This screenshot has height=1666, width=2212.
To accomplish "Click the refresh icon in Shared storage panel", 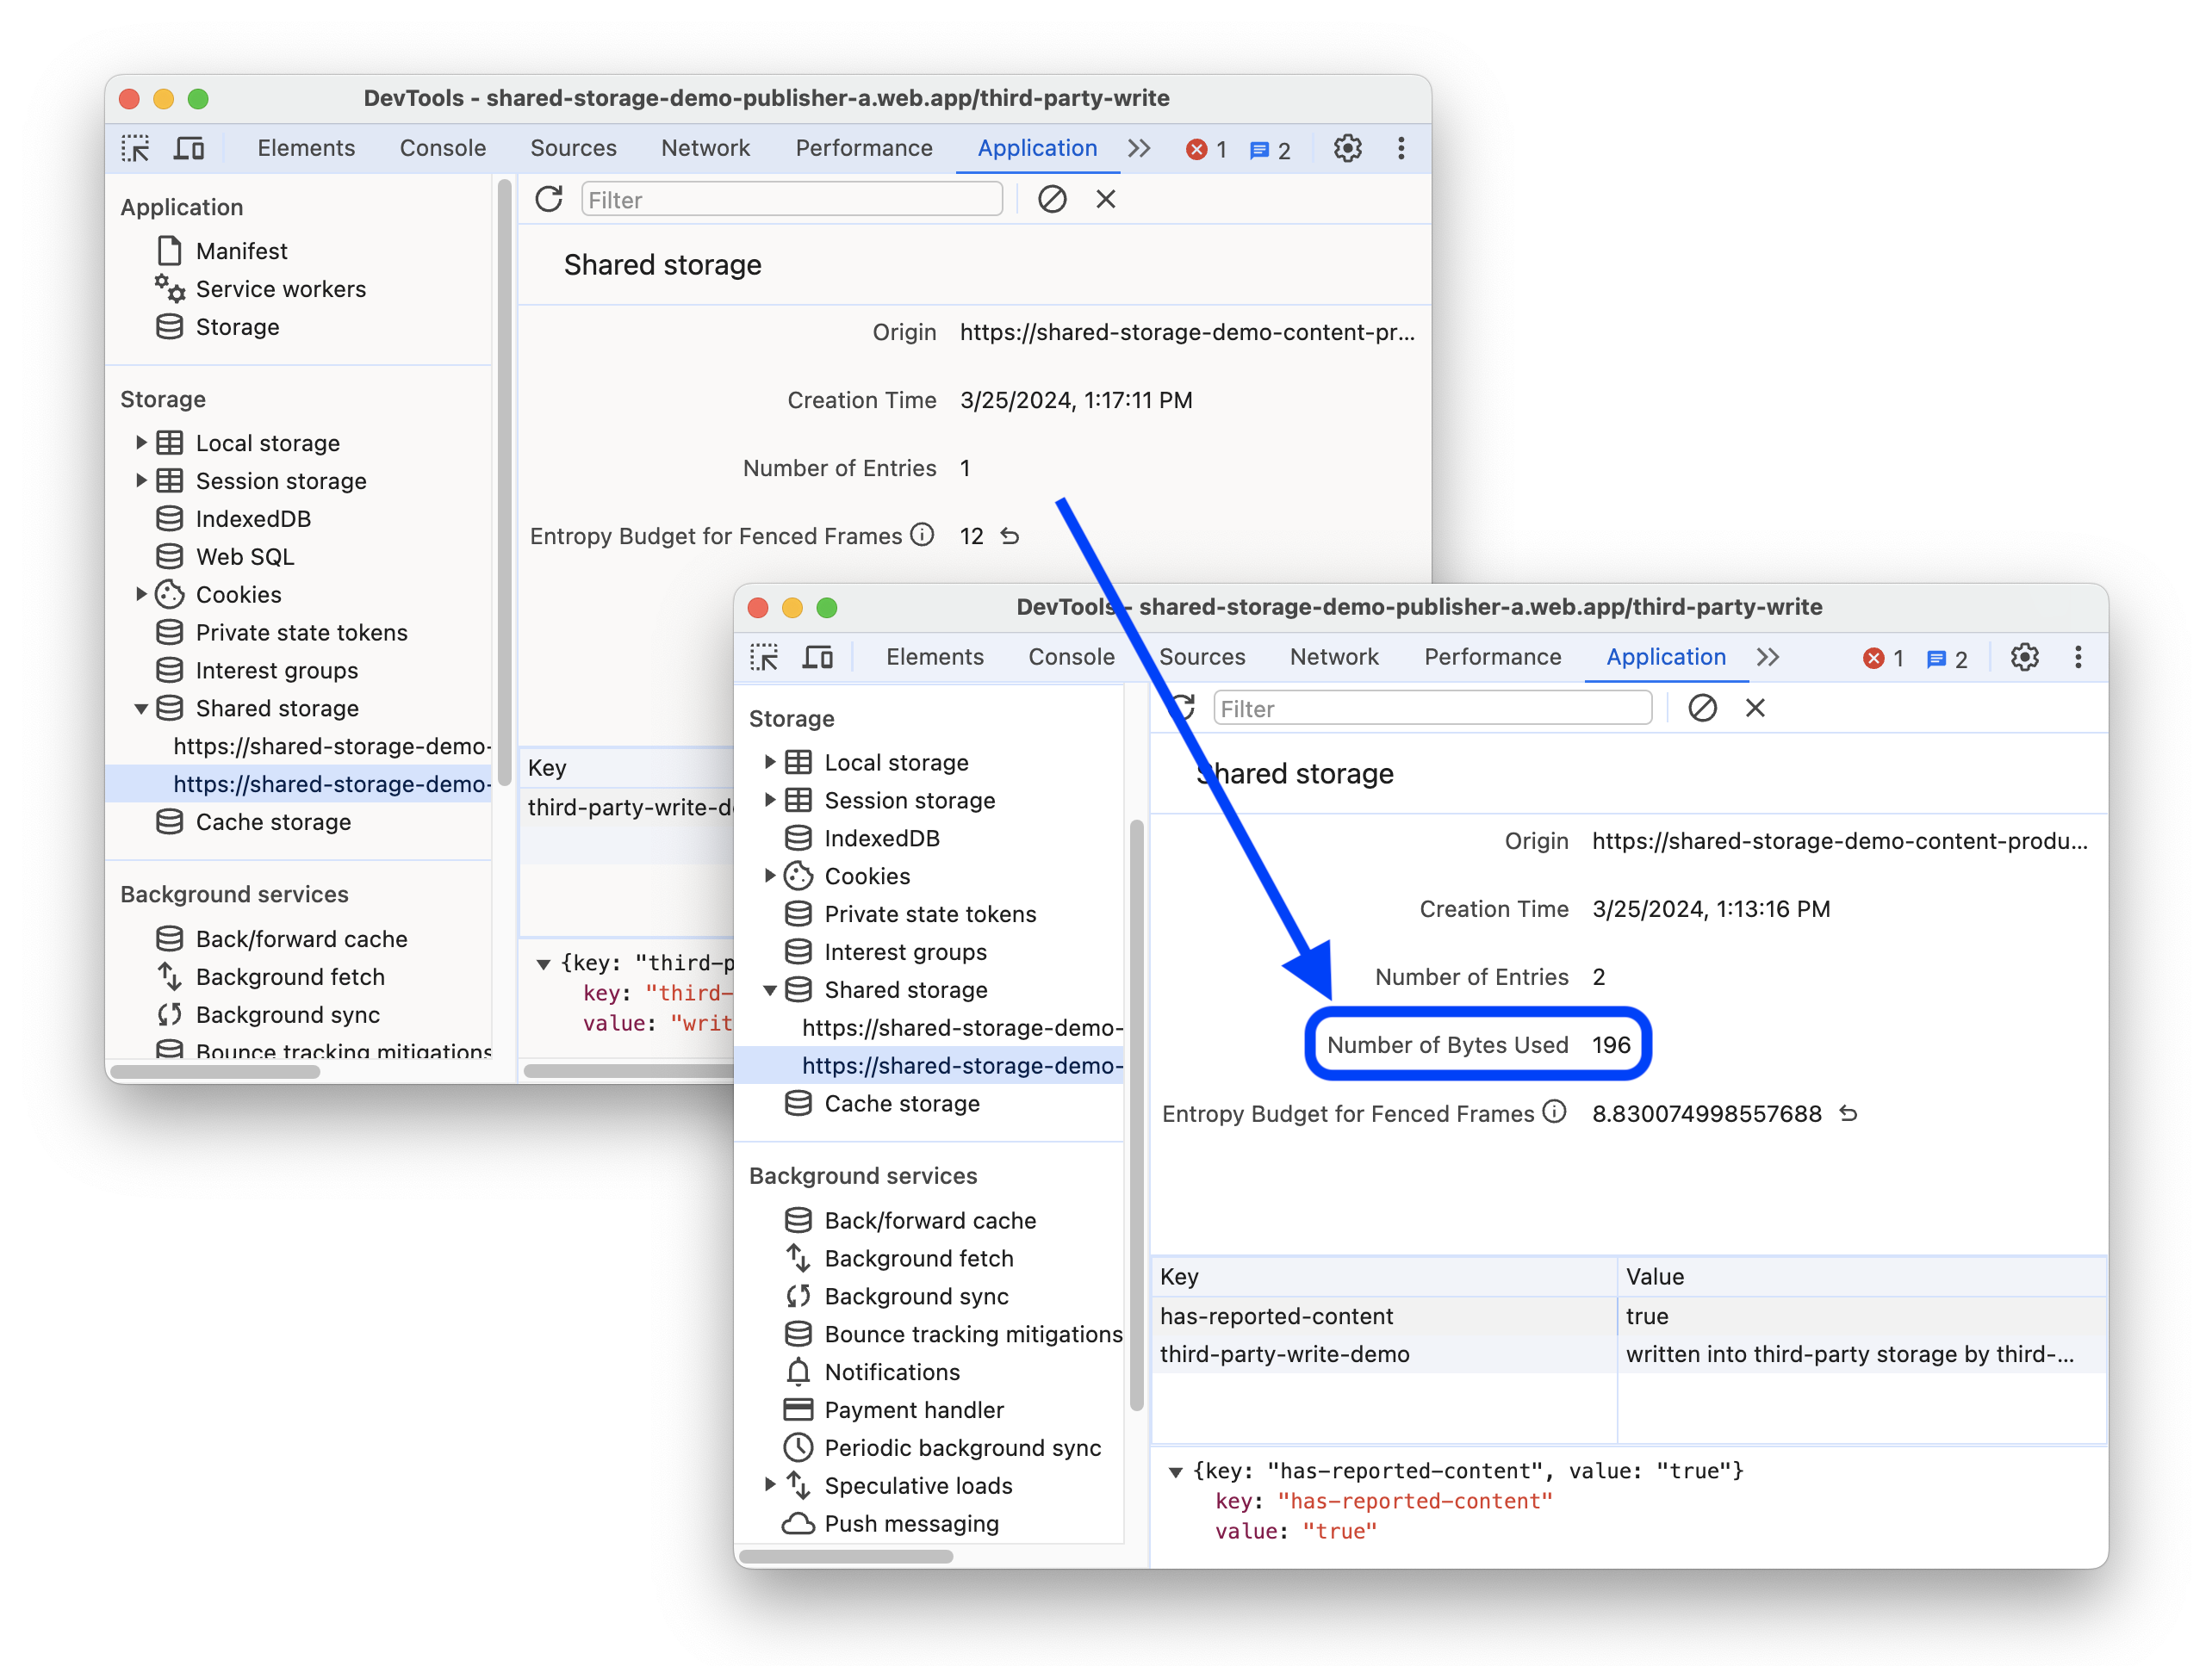I will click(x=551, y=200).
